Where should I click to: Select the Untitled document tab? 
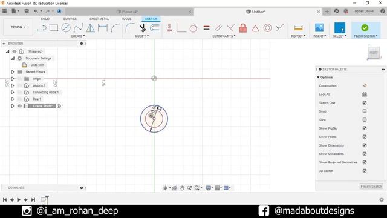[x=258, y=12]
